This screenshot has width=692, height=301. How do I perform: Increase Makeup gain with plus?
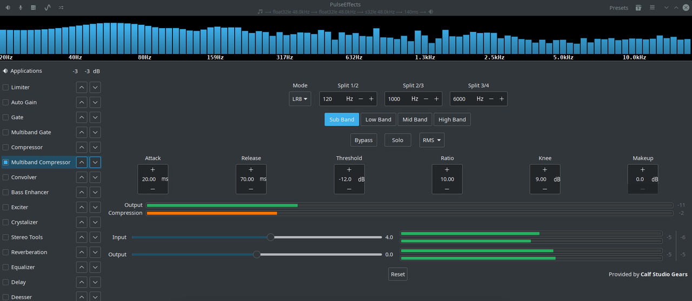[x=643, y=170]
